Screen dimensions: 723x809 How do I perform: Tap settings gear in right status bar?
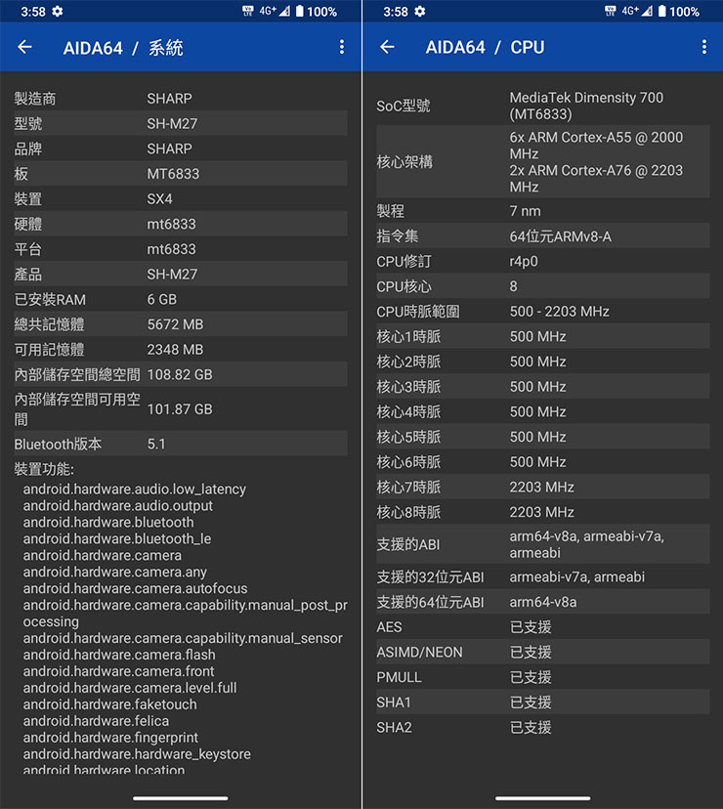tap(420, 12)
